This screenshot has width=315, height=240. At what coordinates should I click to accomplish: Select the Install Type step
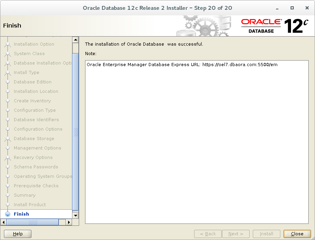point(26,73)
